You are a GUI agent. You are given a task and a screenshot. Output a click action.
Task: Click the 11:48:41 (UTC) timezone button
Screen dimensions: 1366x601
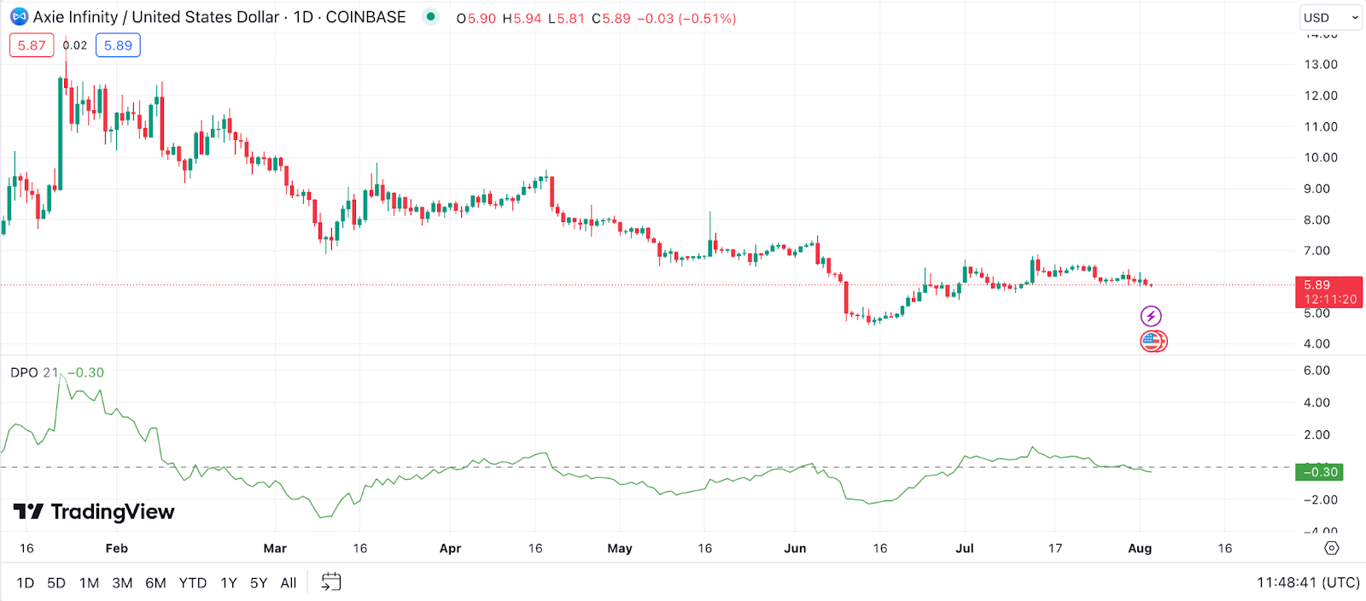[x=1308, y=582]
